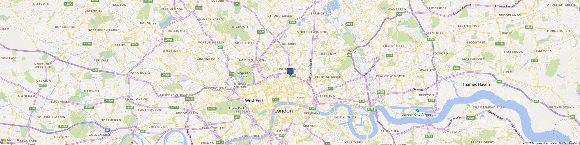
Task: Select the Regent's Park label
Action: tap(244, 75)
